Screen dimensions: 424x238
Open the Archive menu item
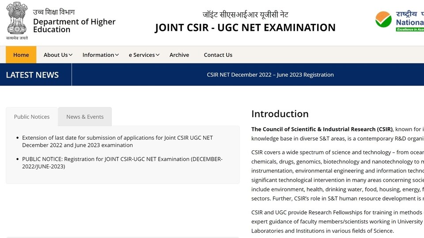(179, 55)
